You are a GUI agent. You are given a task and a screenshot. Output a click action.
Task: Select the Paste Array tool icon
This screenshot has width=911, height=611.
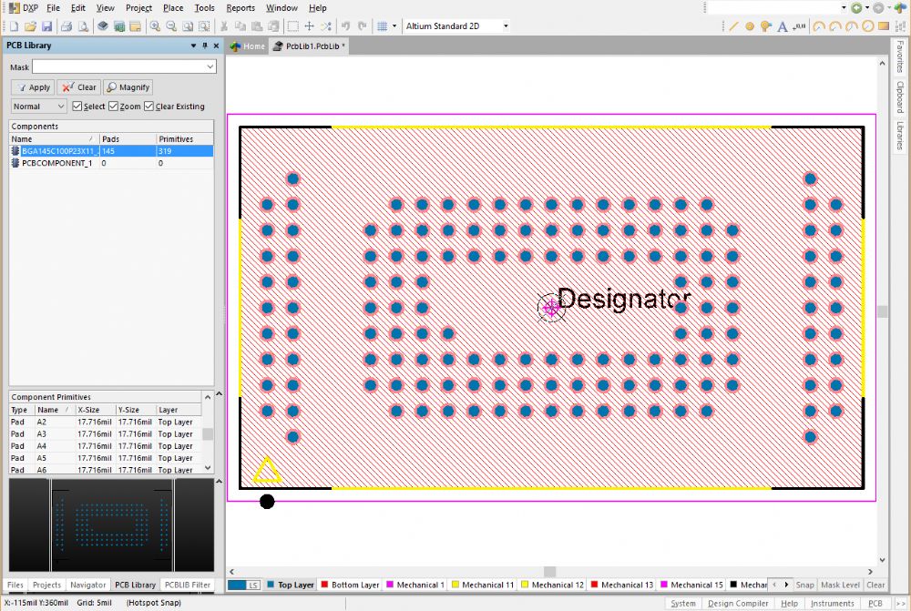click(901, 26)
